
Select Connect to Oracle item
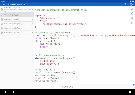coord(17,19)
